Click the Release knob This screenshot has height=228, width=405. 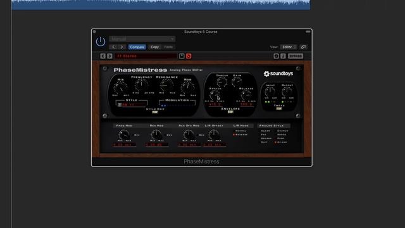[x=246, y=96]
